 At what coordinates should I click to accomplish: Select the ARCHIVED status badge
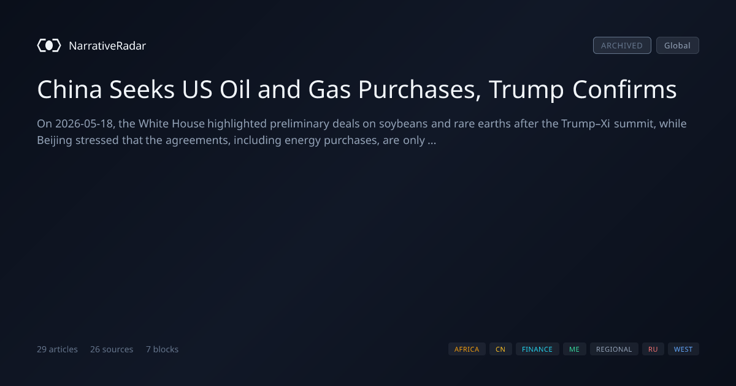(622, 45)
